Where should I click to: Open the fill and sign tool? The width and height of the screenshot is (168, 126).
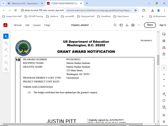pos(6,69)
